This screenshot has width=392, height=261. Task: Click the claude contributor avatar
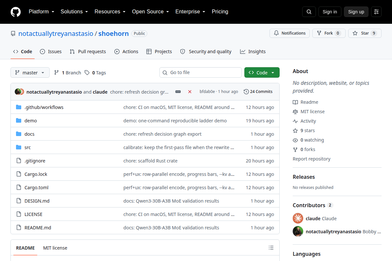[298, 219]
